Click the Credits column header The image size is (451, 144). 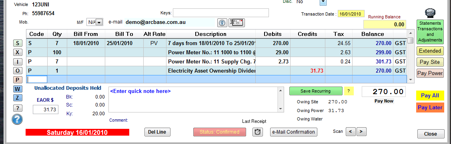[x=307, y=34]
